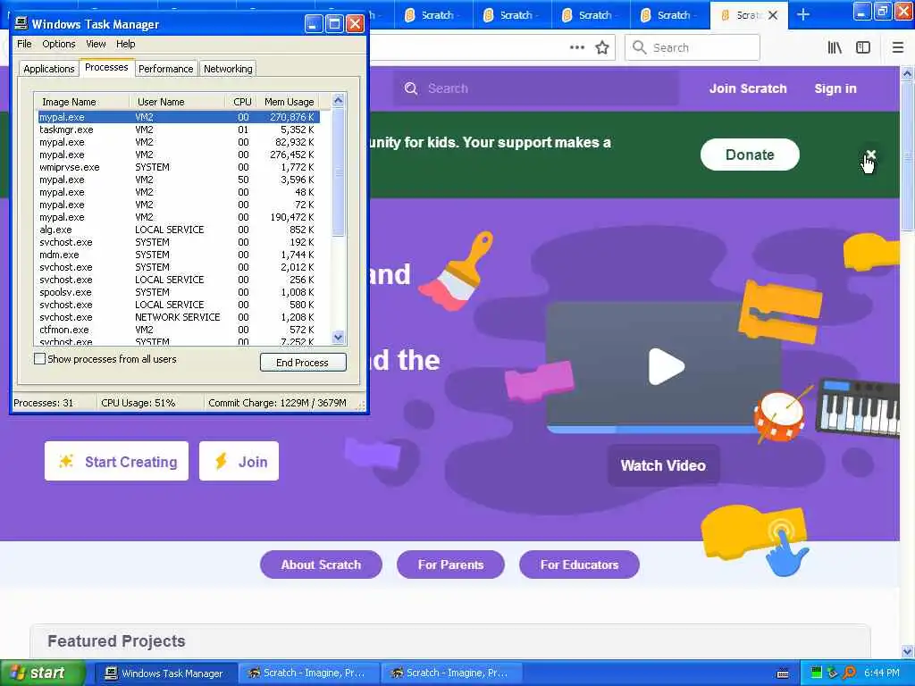
Task: Open the Task Manager File menu
Action: [x=24, y=44]
